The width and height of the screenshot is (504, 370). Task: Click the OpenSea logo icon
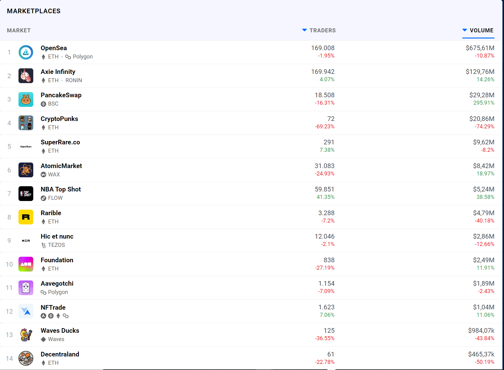click(x=26, y=52)
